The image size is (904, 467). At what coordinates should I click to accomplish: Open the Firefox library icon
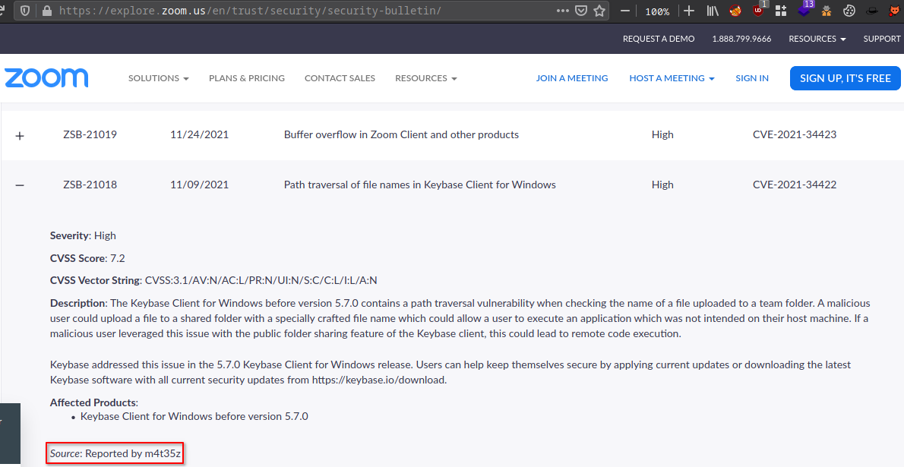713,11
